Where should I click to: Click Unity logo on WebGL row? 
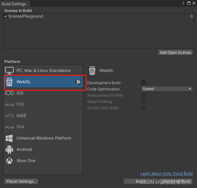tap(78, 82)
